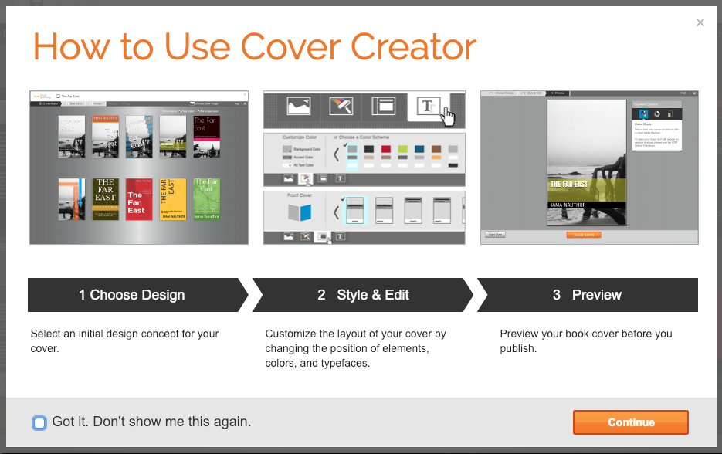Check "Got it. Don't show me this again"
This screenshot has height=454, width=722.
click(39, 422)
